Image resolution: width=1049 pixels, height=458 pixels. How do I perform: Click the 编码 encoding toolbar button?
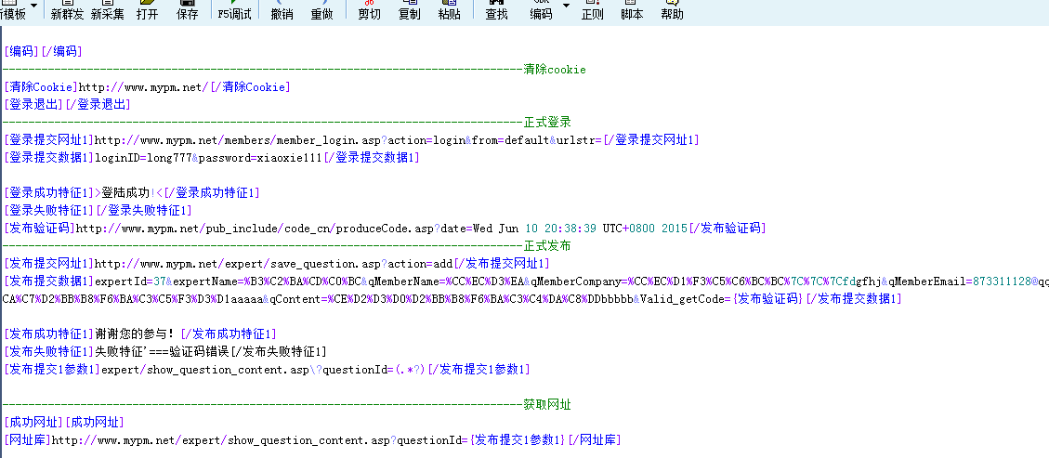[542, 10]
